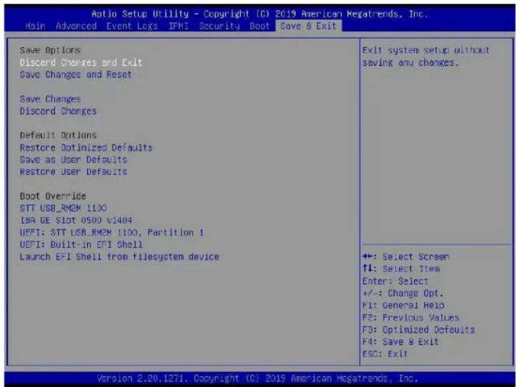Select the Save & Exit tab

(309, 26)
